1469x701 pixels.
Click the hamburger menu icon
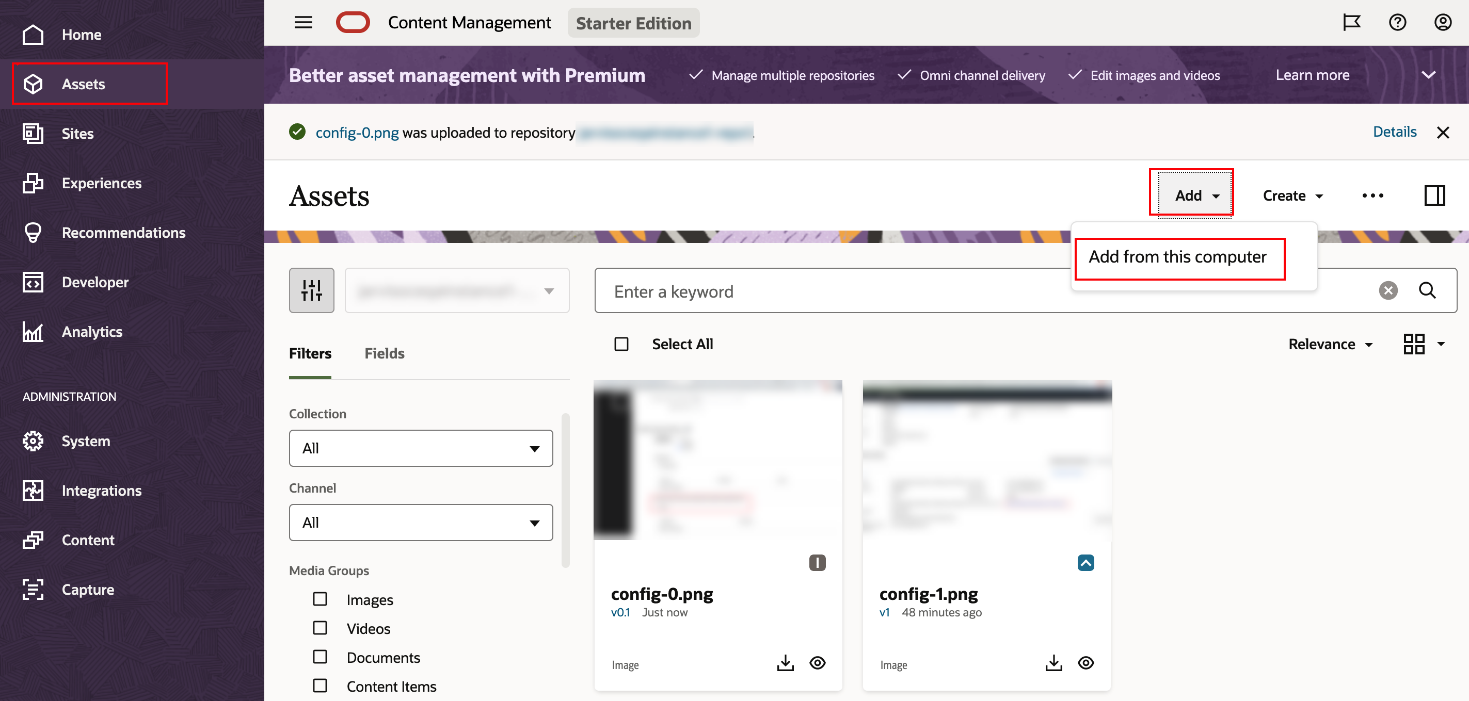(x=303, y=23)
